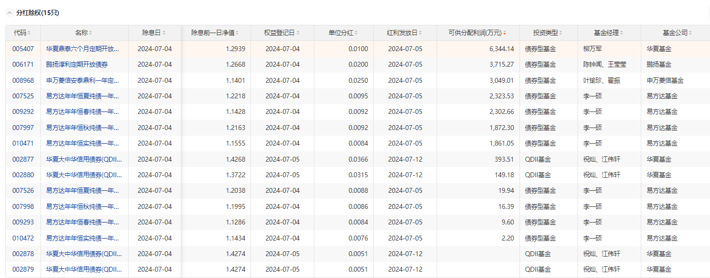This screenshot has width=710, height=278.
Task: Click sort arrows beside 单位分红
Action: (x=356, y=33)
